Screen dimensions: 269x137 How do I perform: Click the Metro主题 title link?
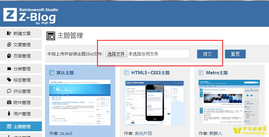(217, 73)
